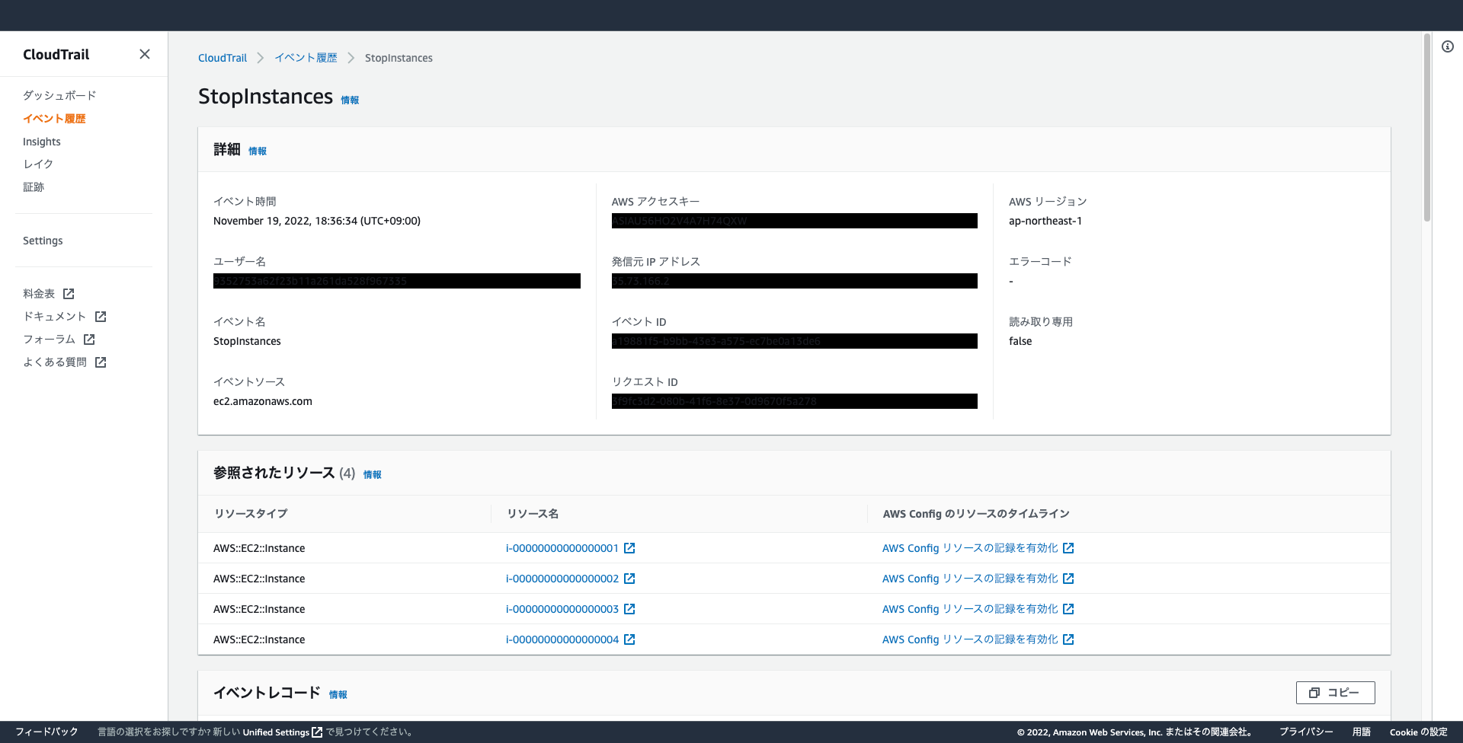The height and width of the screenshot is (743, 1463).
Task: Open 料金表 external link icon
Action: point(69,293)
